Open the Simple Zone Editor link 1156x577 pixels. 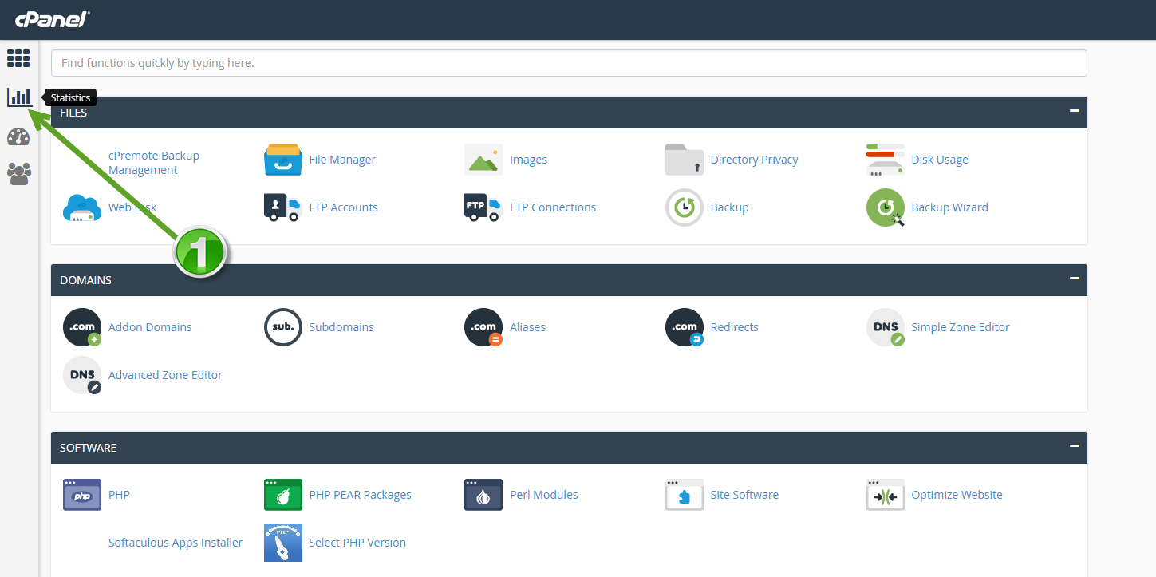(x=961, y=327)
